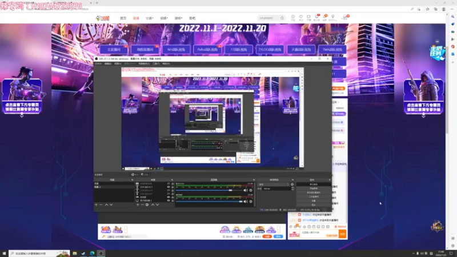Open Douyu start-streaming camera icon
Viewport: 457px width, 257px height.
click(x=308, y=18)
